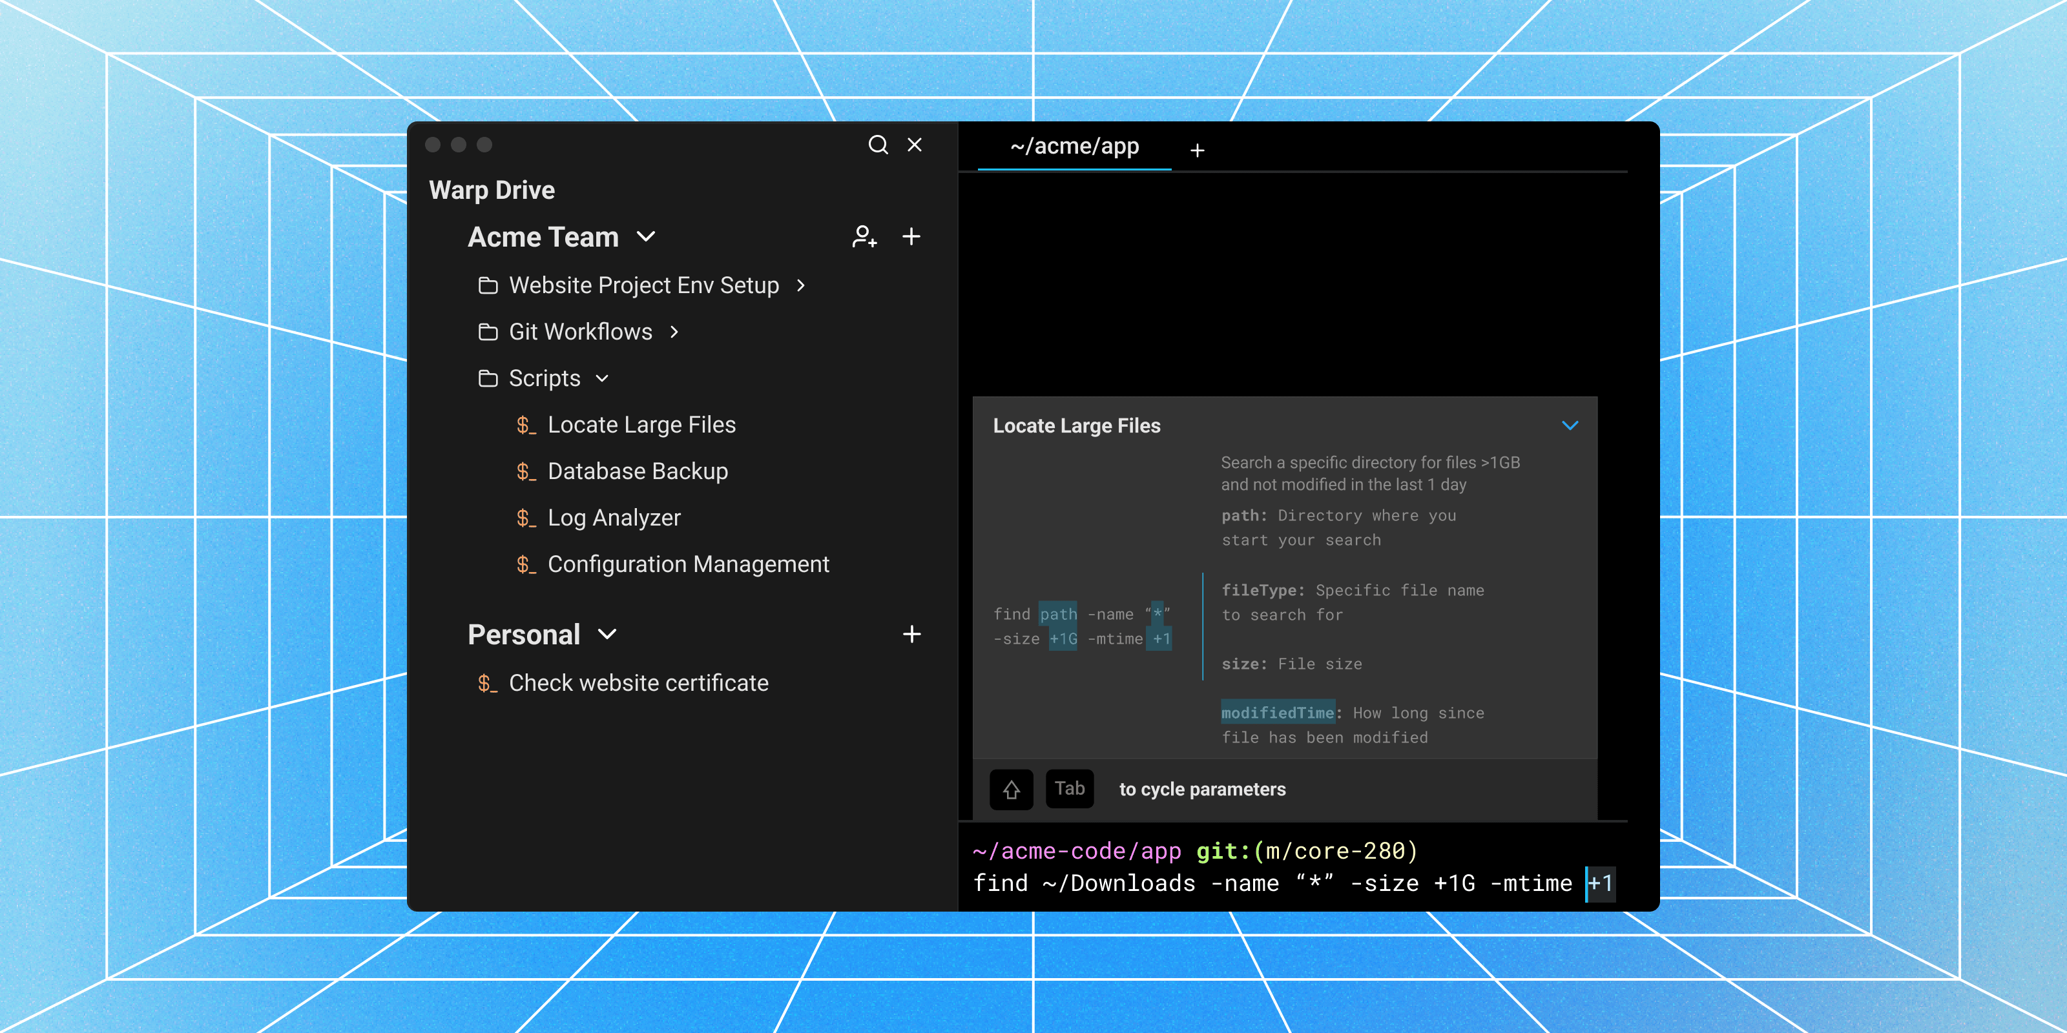This screenshot has width=2067, height=1033.
Task: Open a new terminal tab
Action: coord(1197,150)
